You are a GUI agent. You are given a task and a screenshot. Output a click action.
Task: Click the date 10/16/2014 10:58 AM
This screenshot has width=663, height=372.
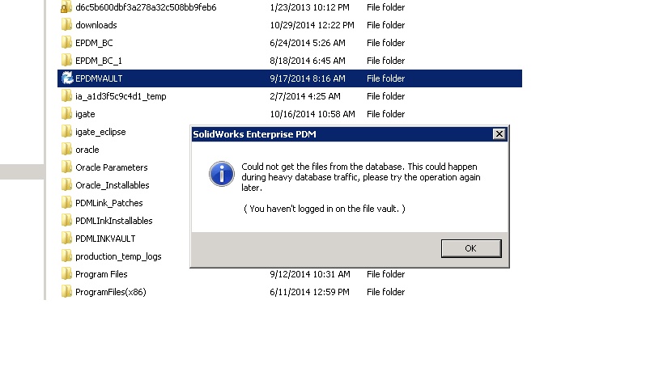coord(312,114)
